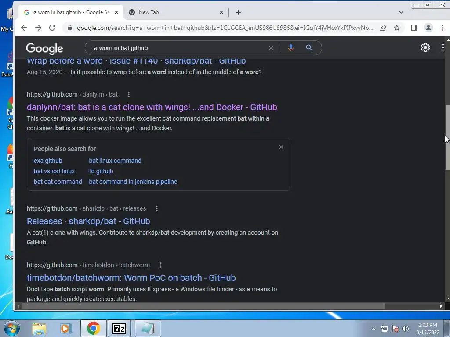This screenshot has width=450, height=337.
Task: Click the github.com › danlynn › bat breadcrumb
Action: click(72, 94)
